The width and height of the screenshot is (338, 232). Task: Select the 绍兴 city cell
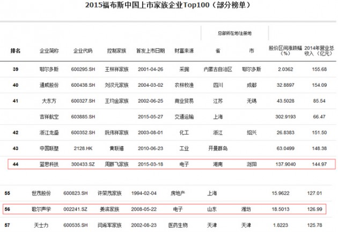click(252, 132)
